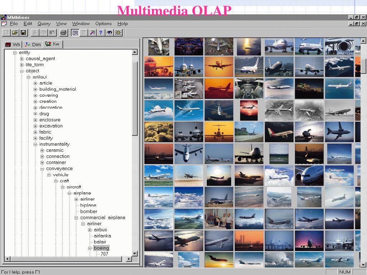Click the tree horizontal scrollbar thumb
367x275 pixels.
click(x=66, y=259)
